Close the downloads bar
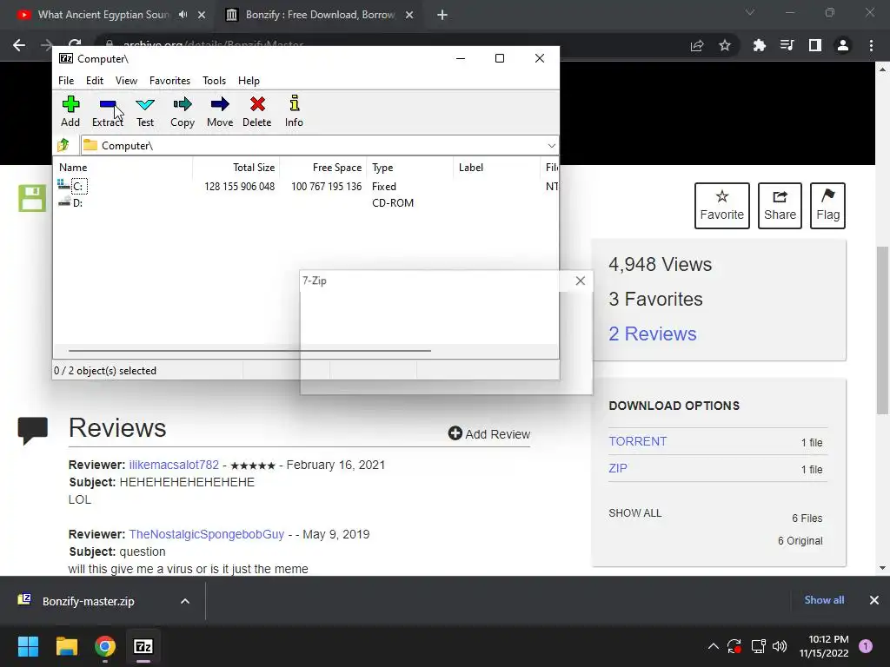Image resolution: width=890 pixels, height=667 pixels. pyautogui.click(x=874, y=600)
